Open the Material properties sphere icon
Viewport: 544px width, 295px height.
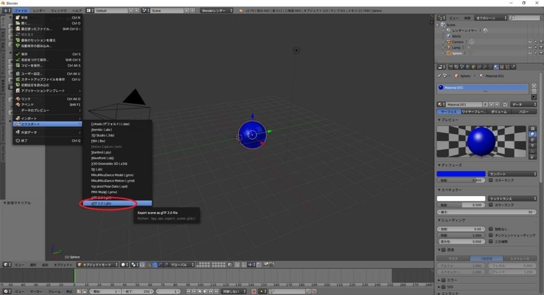click(x=496, y=67)
